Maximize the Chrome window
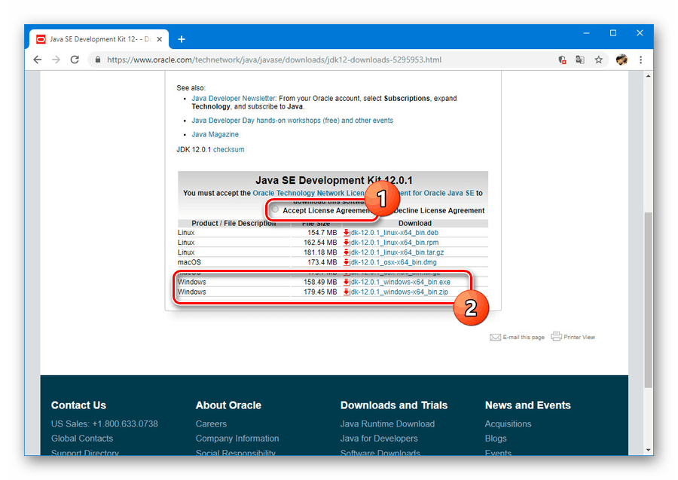This screenshot has height=480, width=678. pos(613,33)
